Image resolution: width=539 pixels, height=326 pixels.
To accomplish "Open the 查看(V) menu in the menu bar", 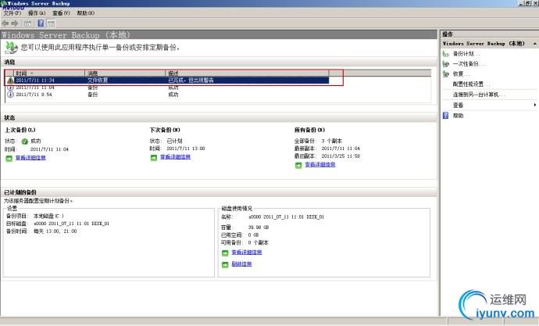I will [x=61, y=13].
